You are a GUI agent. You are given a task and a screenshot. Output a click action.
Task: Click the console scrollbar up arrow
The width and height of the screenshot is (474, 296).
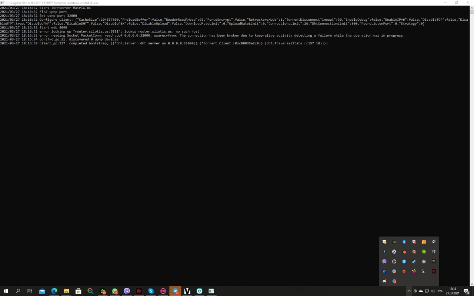[472, 7]
